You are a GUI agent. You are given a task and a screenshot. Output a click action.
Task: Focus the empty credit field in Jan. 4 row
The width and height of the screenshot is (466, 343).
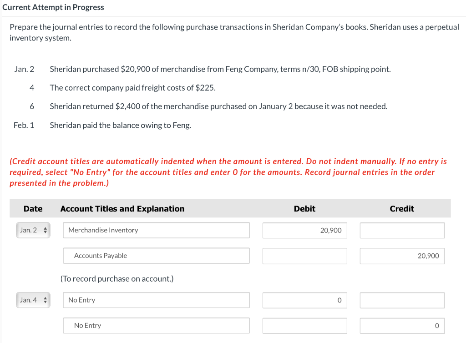click(402, 300)
